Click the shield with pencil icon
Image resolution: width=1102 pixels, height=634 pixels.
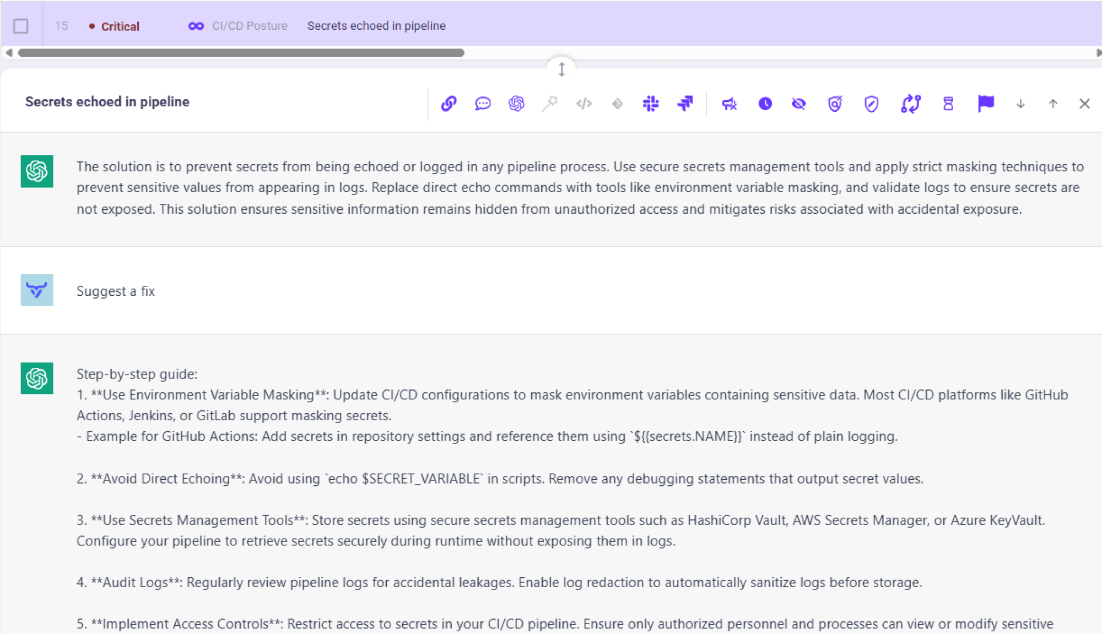coord(871,104)
